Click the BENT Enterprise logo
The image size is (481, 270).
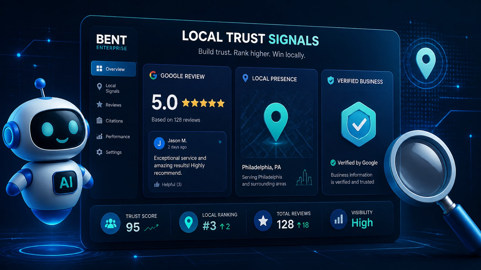pos(112,42)
